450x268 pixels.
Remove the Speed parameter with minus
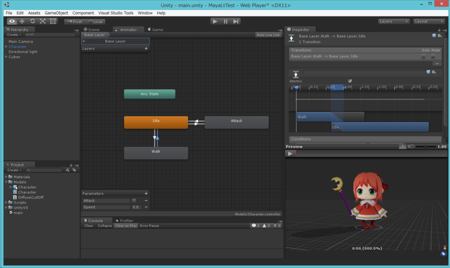[146, 207]
